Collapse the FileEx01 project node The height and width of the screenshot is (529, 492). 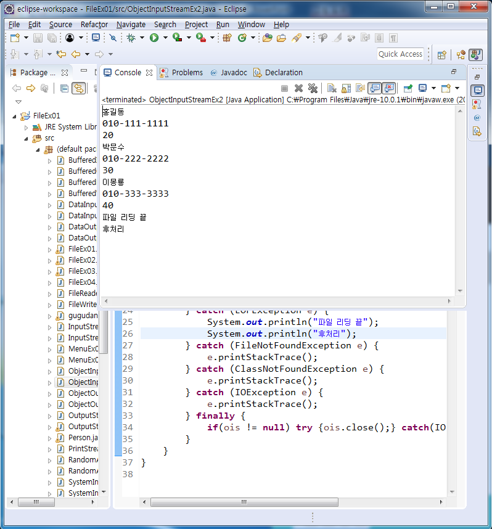pos(14,117)
